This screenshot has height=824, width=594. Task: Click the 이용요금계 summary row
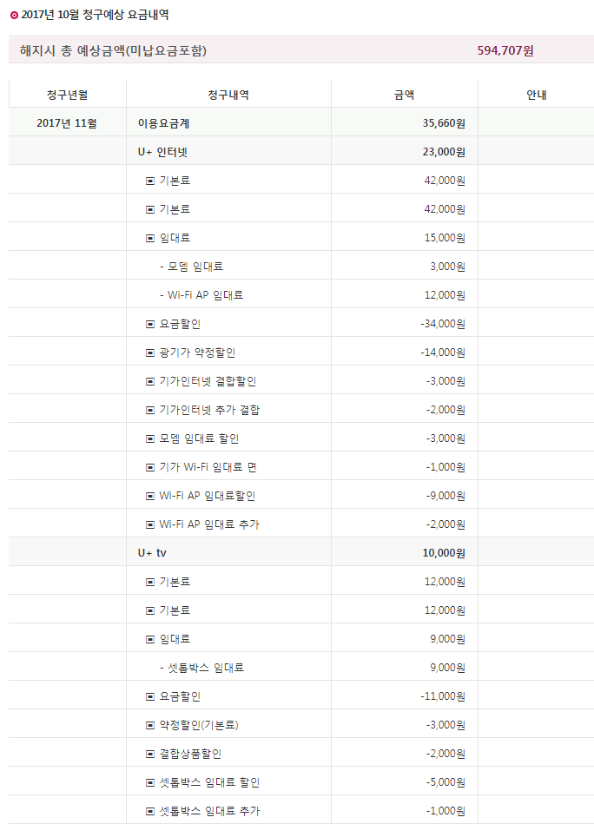pyautogui.click(x=164, y=123)
